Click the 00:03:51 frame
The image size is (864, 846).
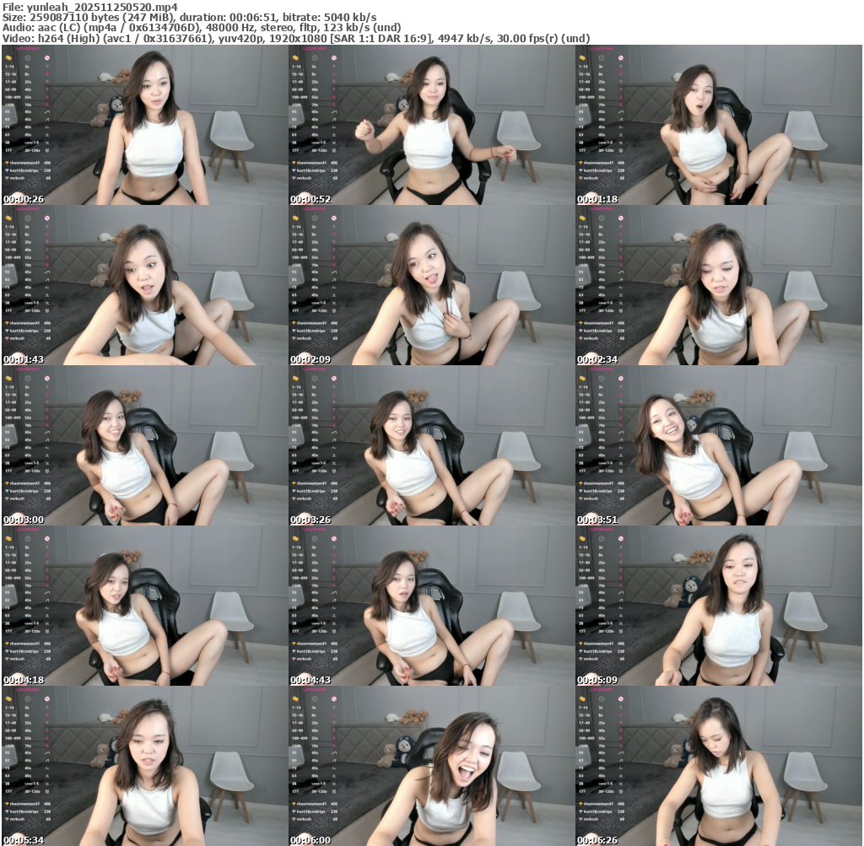718,446
